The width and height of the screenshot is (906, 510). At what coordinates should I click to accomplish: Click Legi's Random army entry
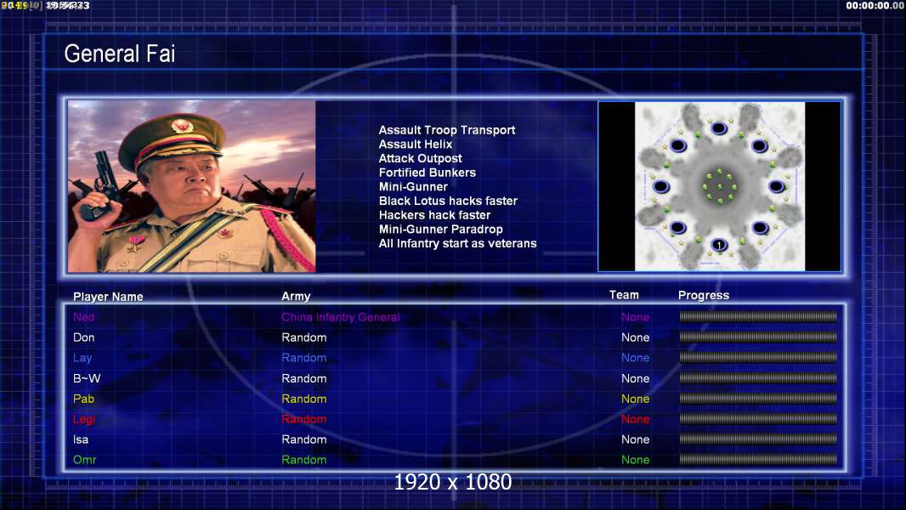coord(304,419)
